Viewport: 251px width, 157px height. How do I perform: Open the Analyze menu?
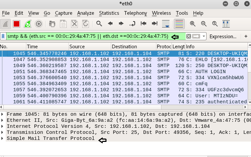pyautogui.click(x=86, y=13)
